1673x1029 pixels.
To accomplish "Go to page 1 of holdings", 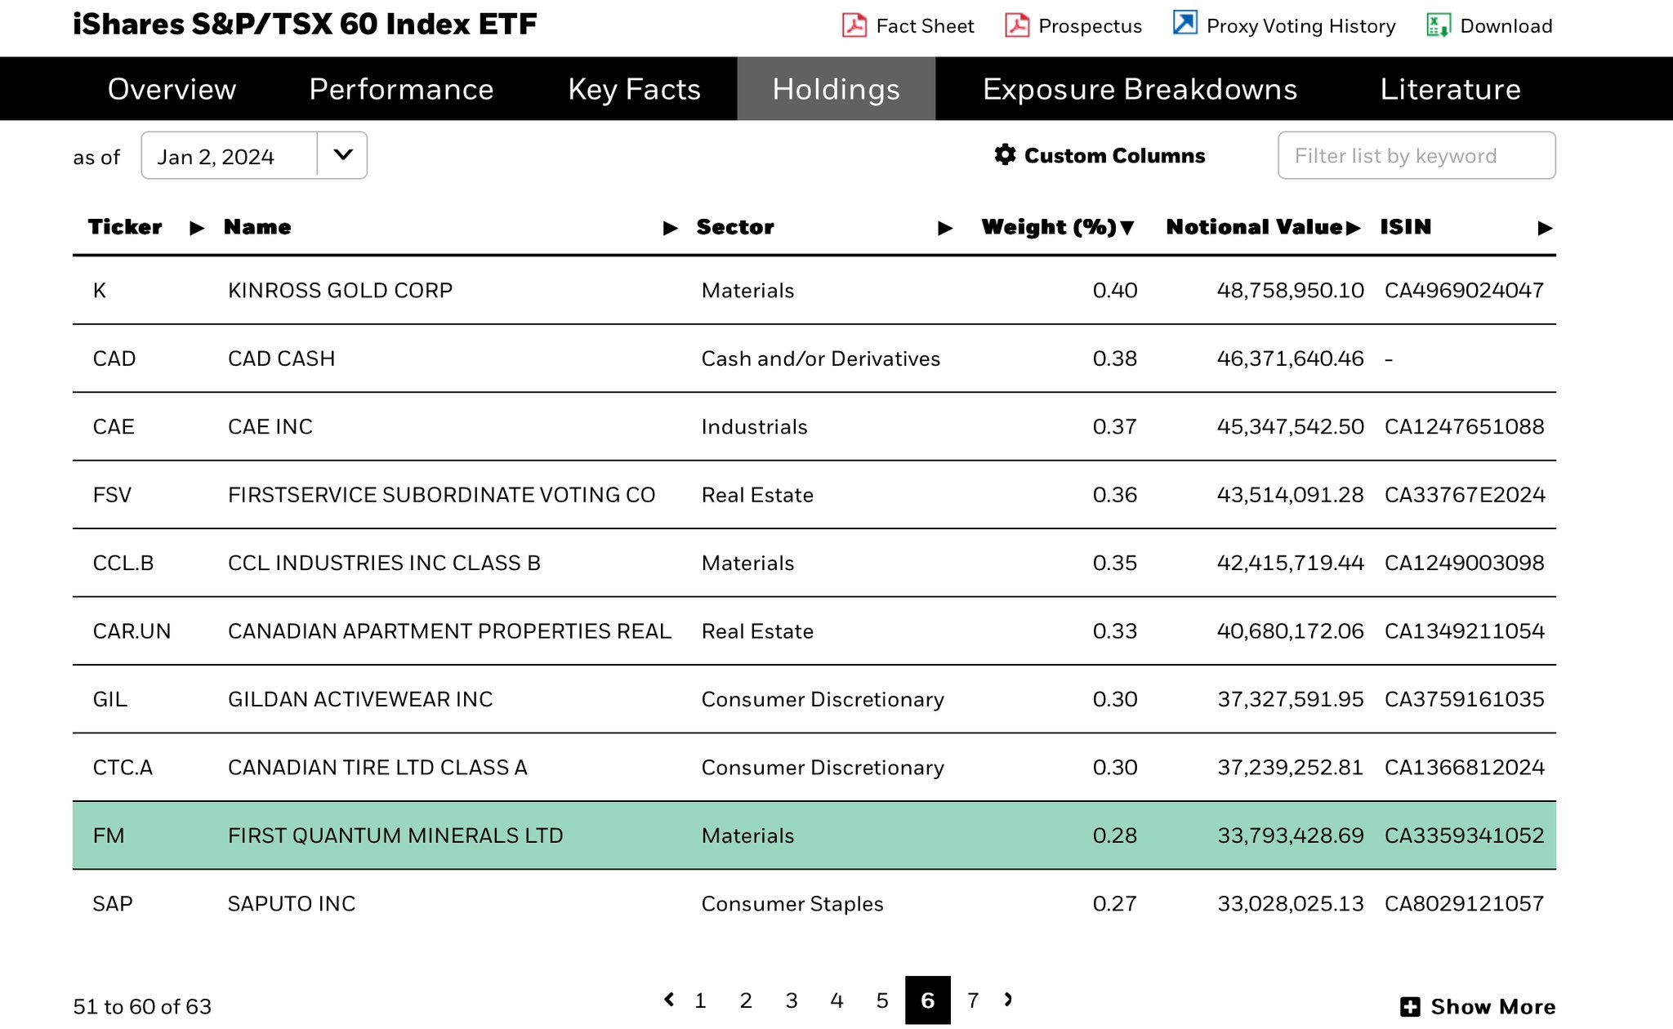I will click(700, 1000).
